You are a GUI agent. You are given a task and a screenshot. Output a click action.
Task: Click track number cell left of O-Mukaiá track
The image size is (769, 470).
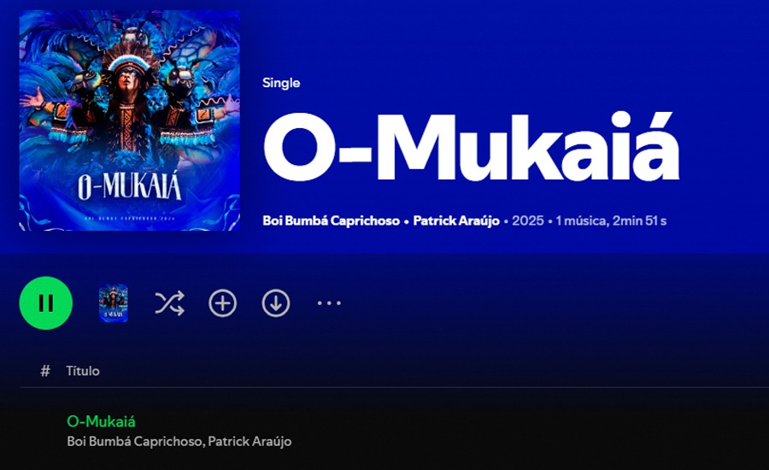(x=45, y=431)
